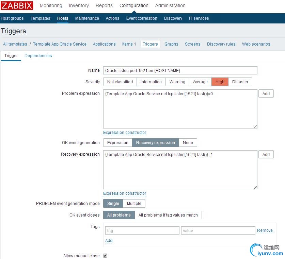Image resolution: width=285 pixels, height=259 pixels.
Task: Open Expression constructor under Recovery expression
Action: (125, 193)
